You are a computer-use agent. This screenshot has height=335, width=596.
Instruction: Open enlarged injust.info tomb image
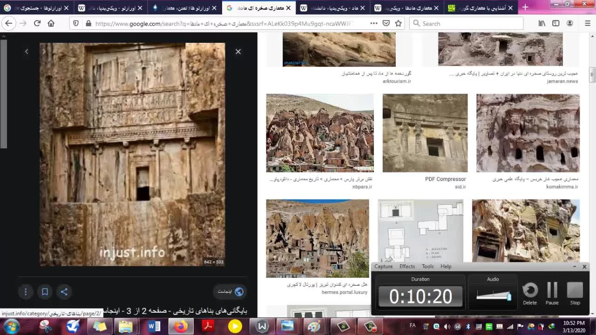132,154
